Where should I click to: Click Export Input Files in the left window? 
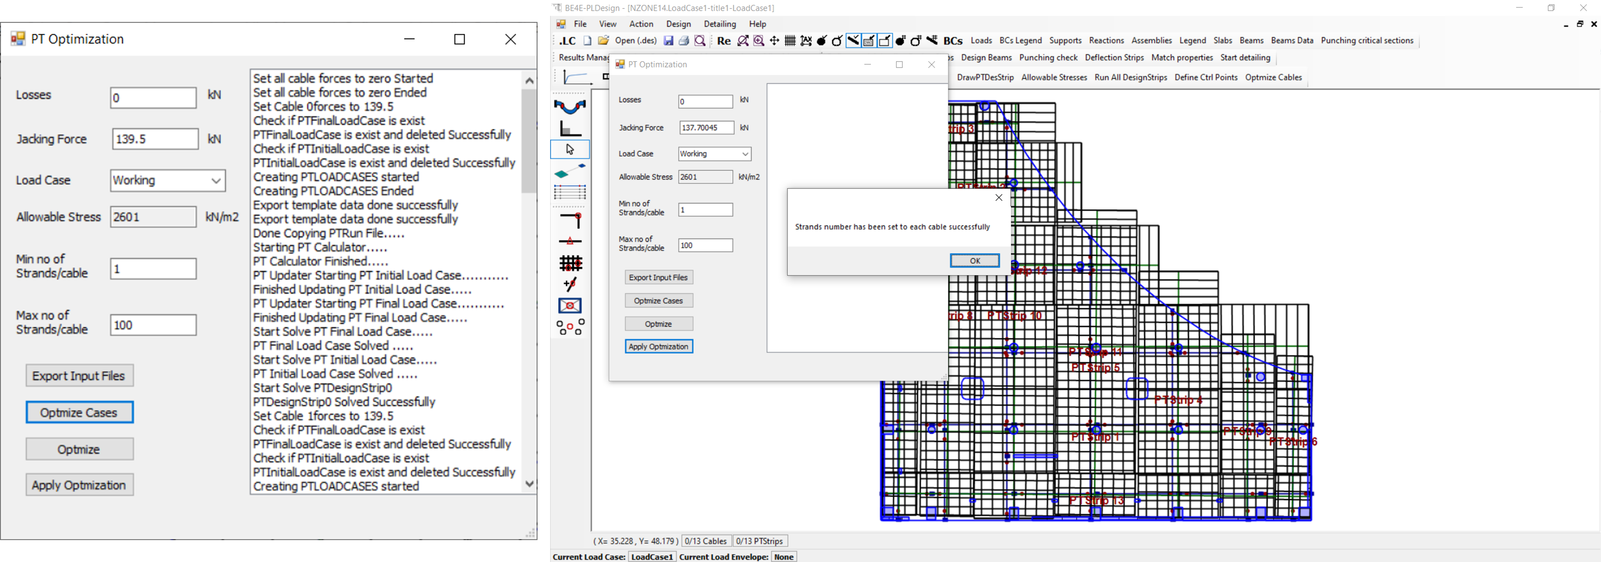79,376
